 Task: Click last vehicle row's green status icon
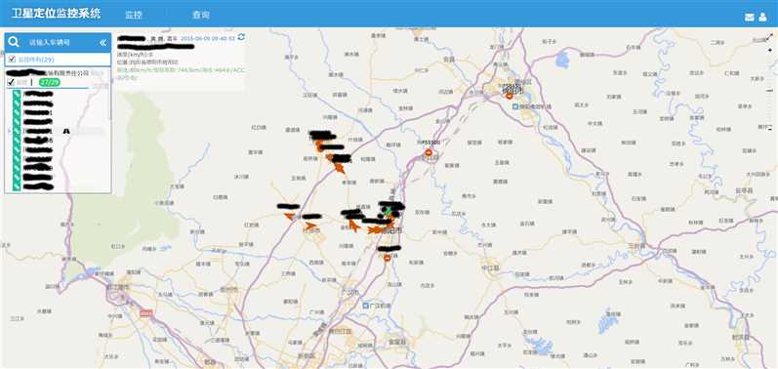pos(17,186)
